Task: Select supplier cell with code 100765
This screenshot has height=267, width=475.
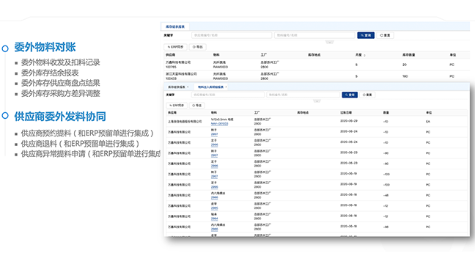Action: (178, 65)
